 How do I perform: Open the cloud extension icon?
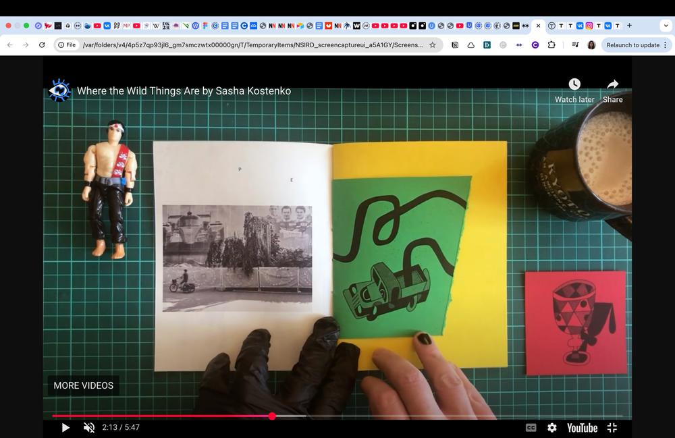pos(471,45)
